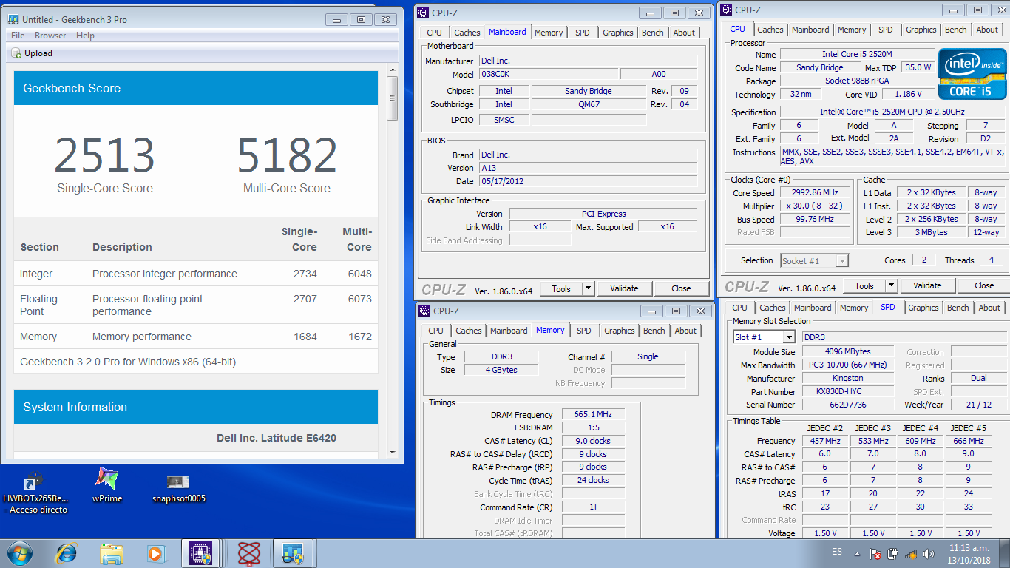Image resolution: width=1010 pixels, height=568 pixels.
Task: Click the multi-core score 5182
Action: 287,156
